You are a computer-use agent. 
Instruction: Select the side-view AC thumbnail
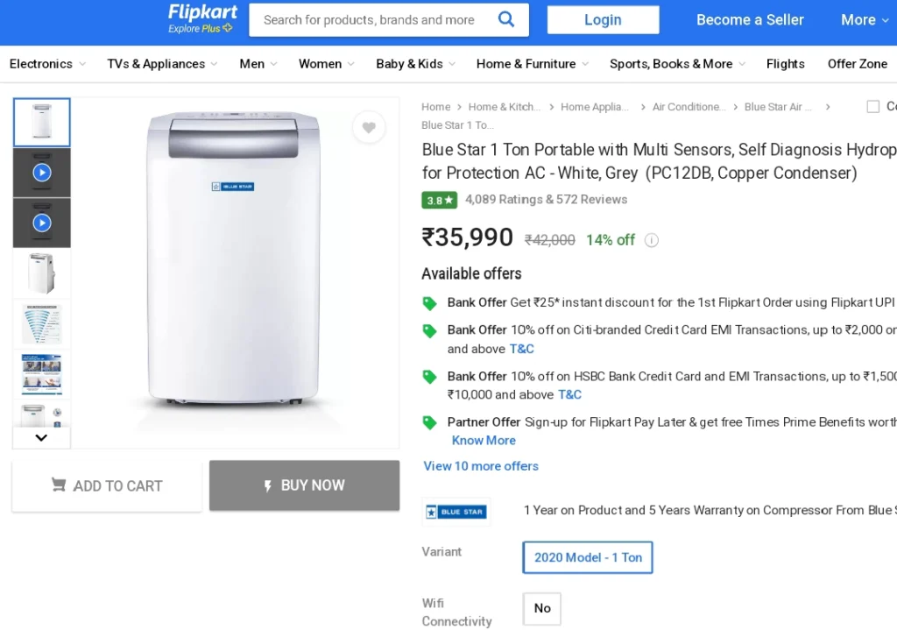pyautogui.click(x=42, y=273)
